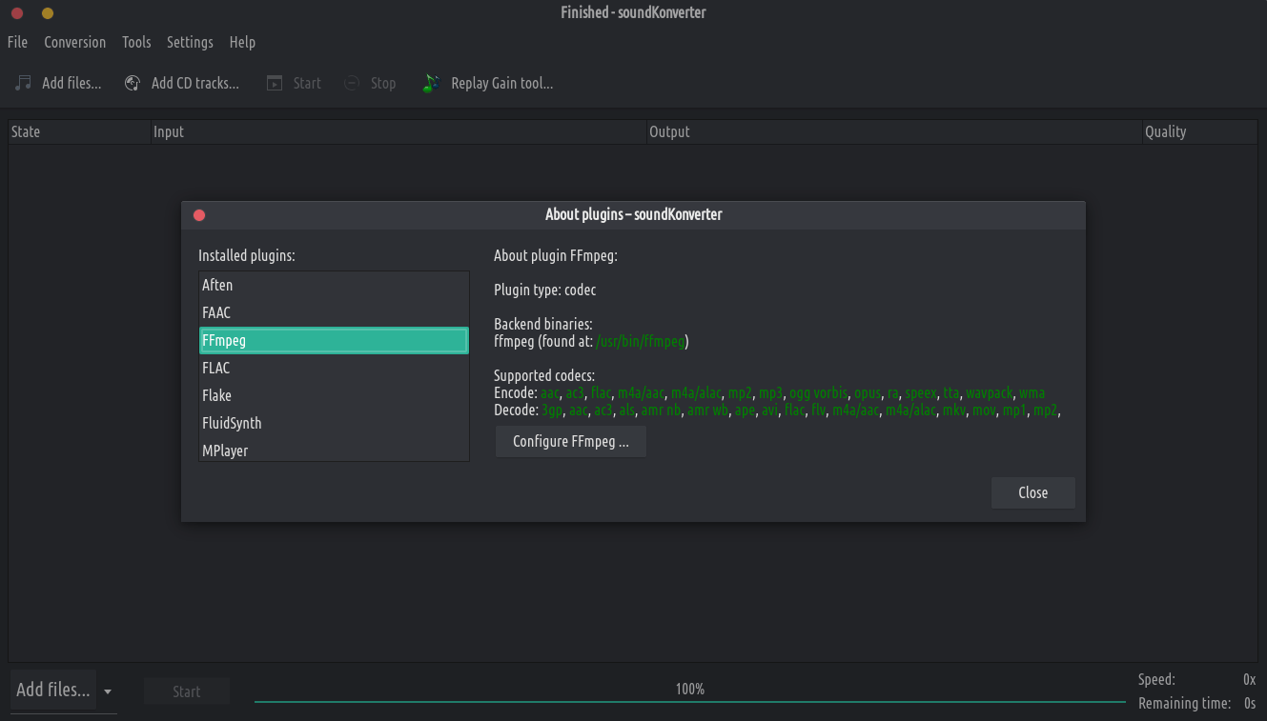Click the 'Plugin type: codec' text
The image size is (1267, 721).
click(545, 290)
